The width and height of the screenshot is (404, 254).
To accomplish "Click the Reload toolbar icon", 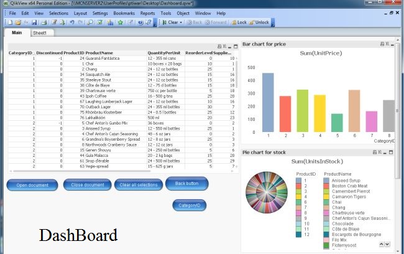I will pos(62,22).
